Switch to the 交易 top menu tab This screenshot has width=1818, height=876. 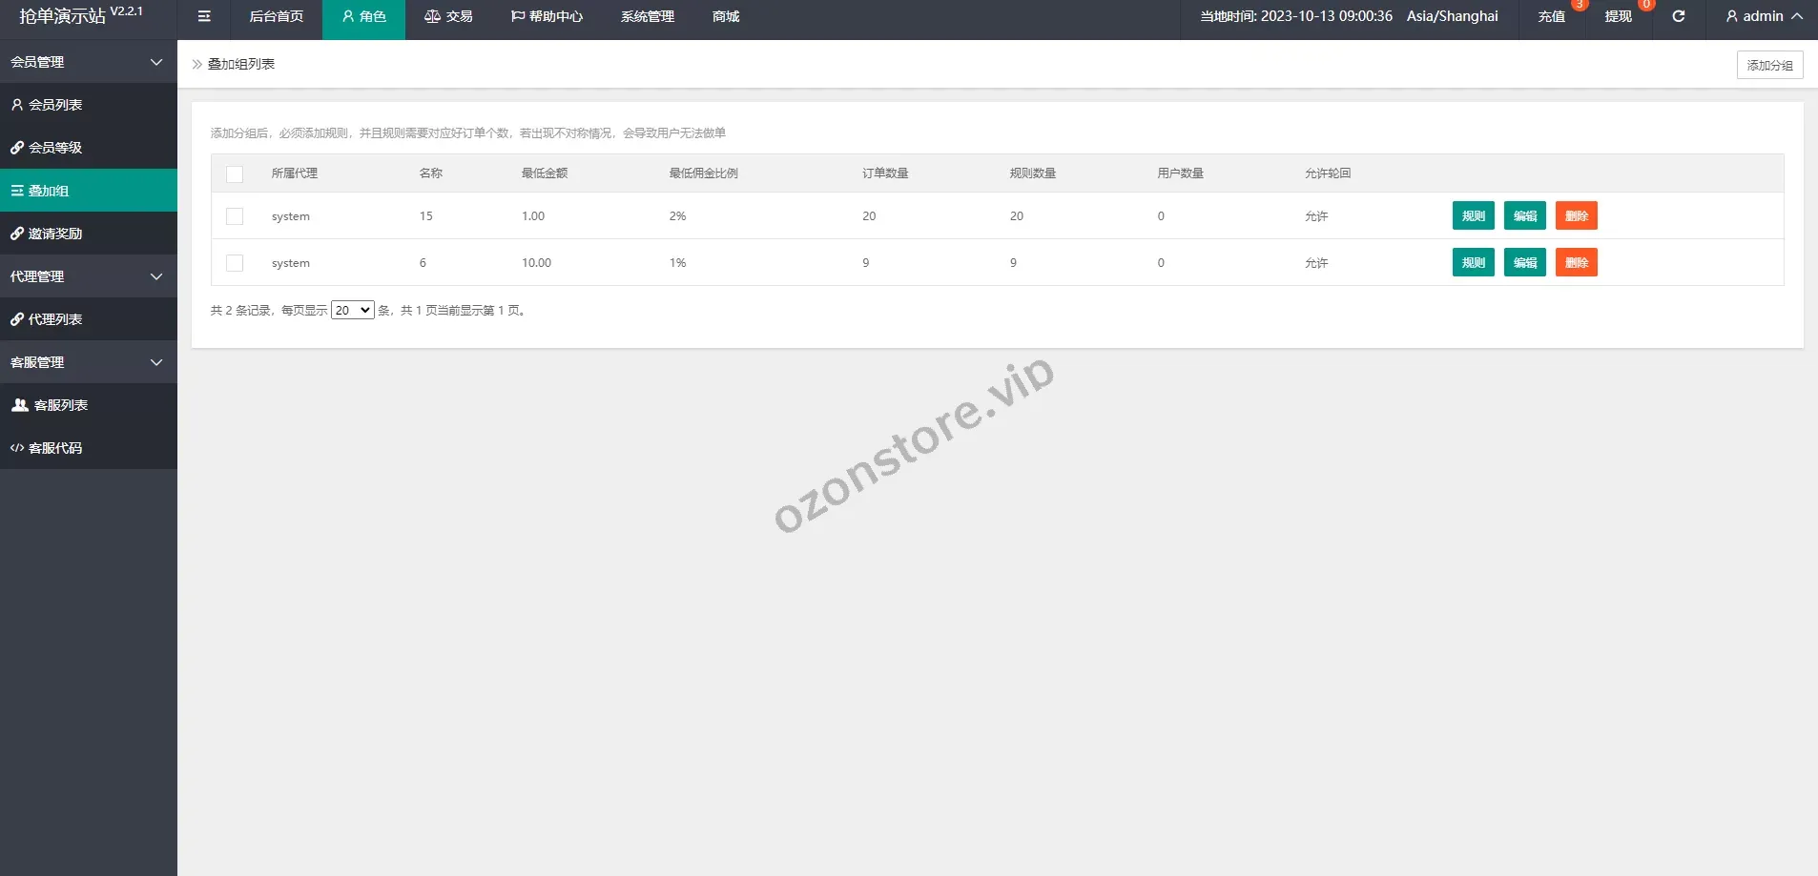pyautogui.click(x=448, y=16)
